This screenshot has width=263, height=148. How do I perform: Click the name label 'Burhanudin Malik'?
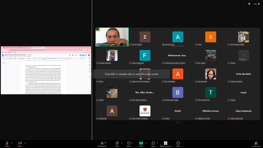(171, 100)
